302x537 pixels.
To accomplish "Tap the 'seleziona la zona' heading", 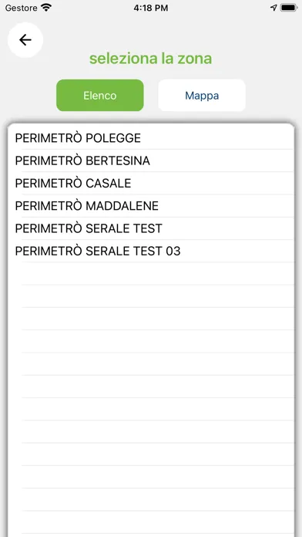I will pos(151,59).
